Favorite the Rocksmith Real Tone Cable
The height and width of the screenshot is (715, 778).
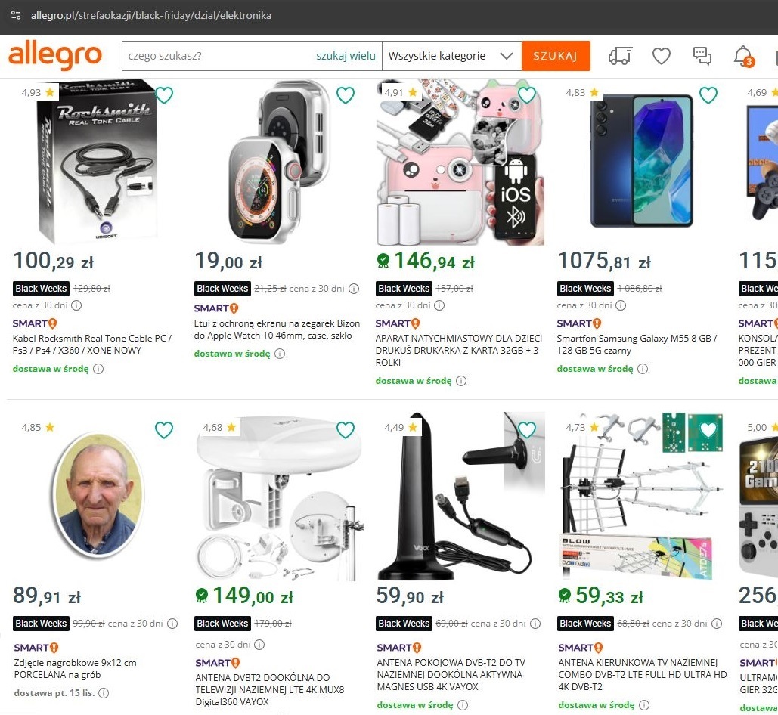(x=164, y=95)
